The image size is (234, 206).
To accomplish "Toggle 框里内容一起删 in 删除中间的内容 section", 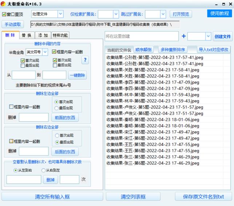I will [54, 52].
